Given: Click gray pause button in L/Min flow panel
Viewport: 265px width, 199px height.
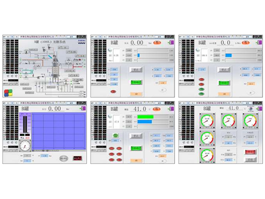Looking at the screenshot, I should click(x=224, y=70).
